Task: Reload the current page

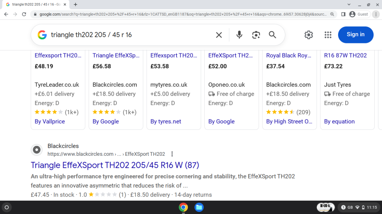Action: click(x=24, y=14)
